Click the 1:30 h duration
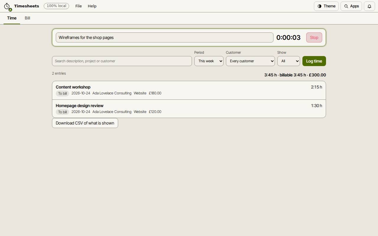The image size is (378, 236). coord(317,106)
